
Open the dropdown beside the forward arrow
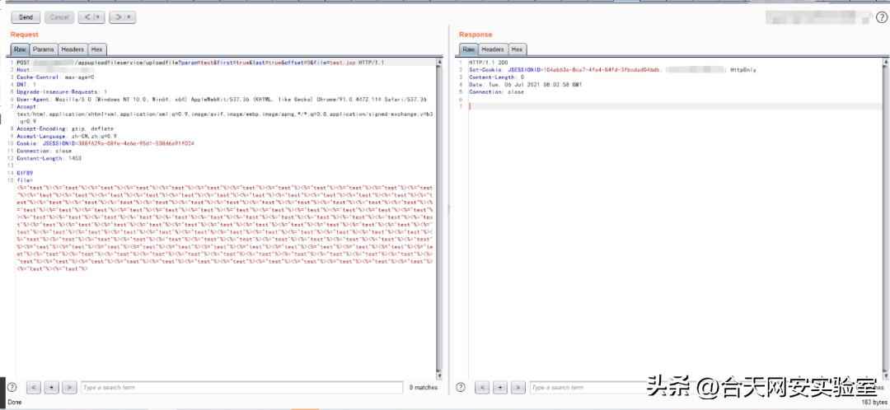[129, 16]
